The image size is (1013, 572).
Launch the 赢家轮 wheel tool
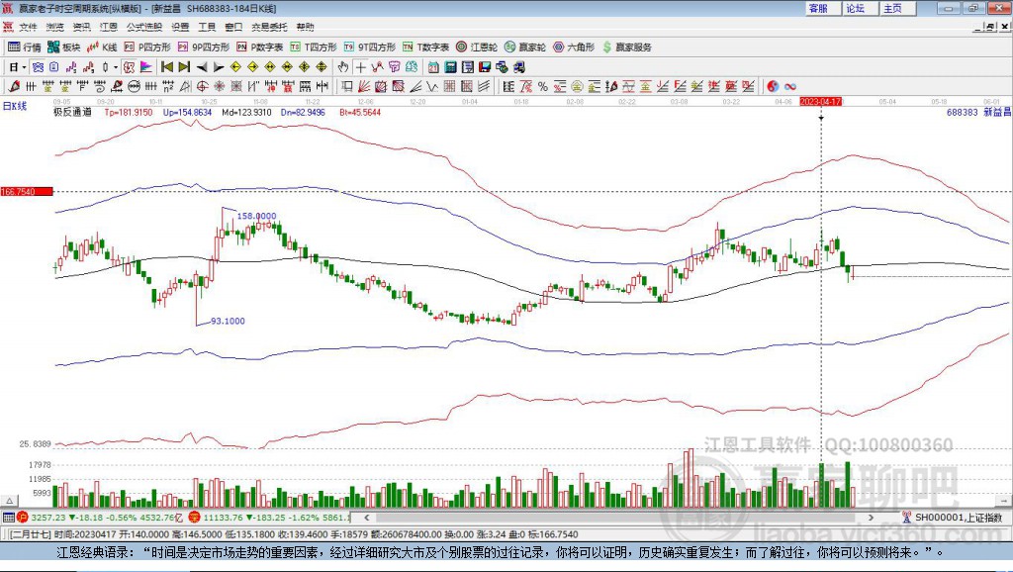point(525,48)
